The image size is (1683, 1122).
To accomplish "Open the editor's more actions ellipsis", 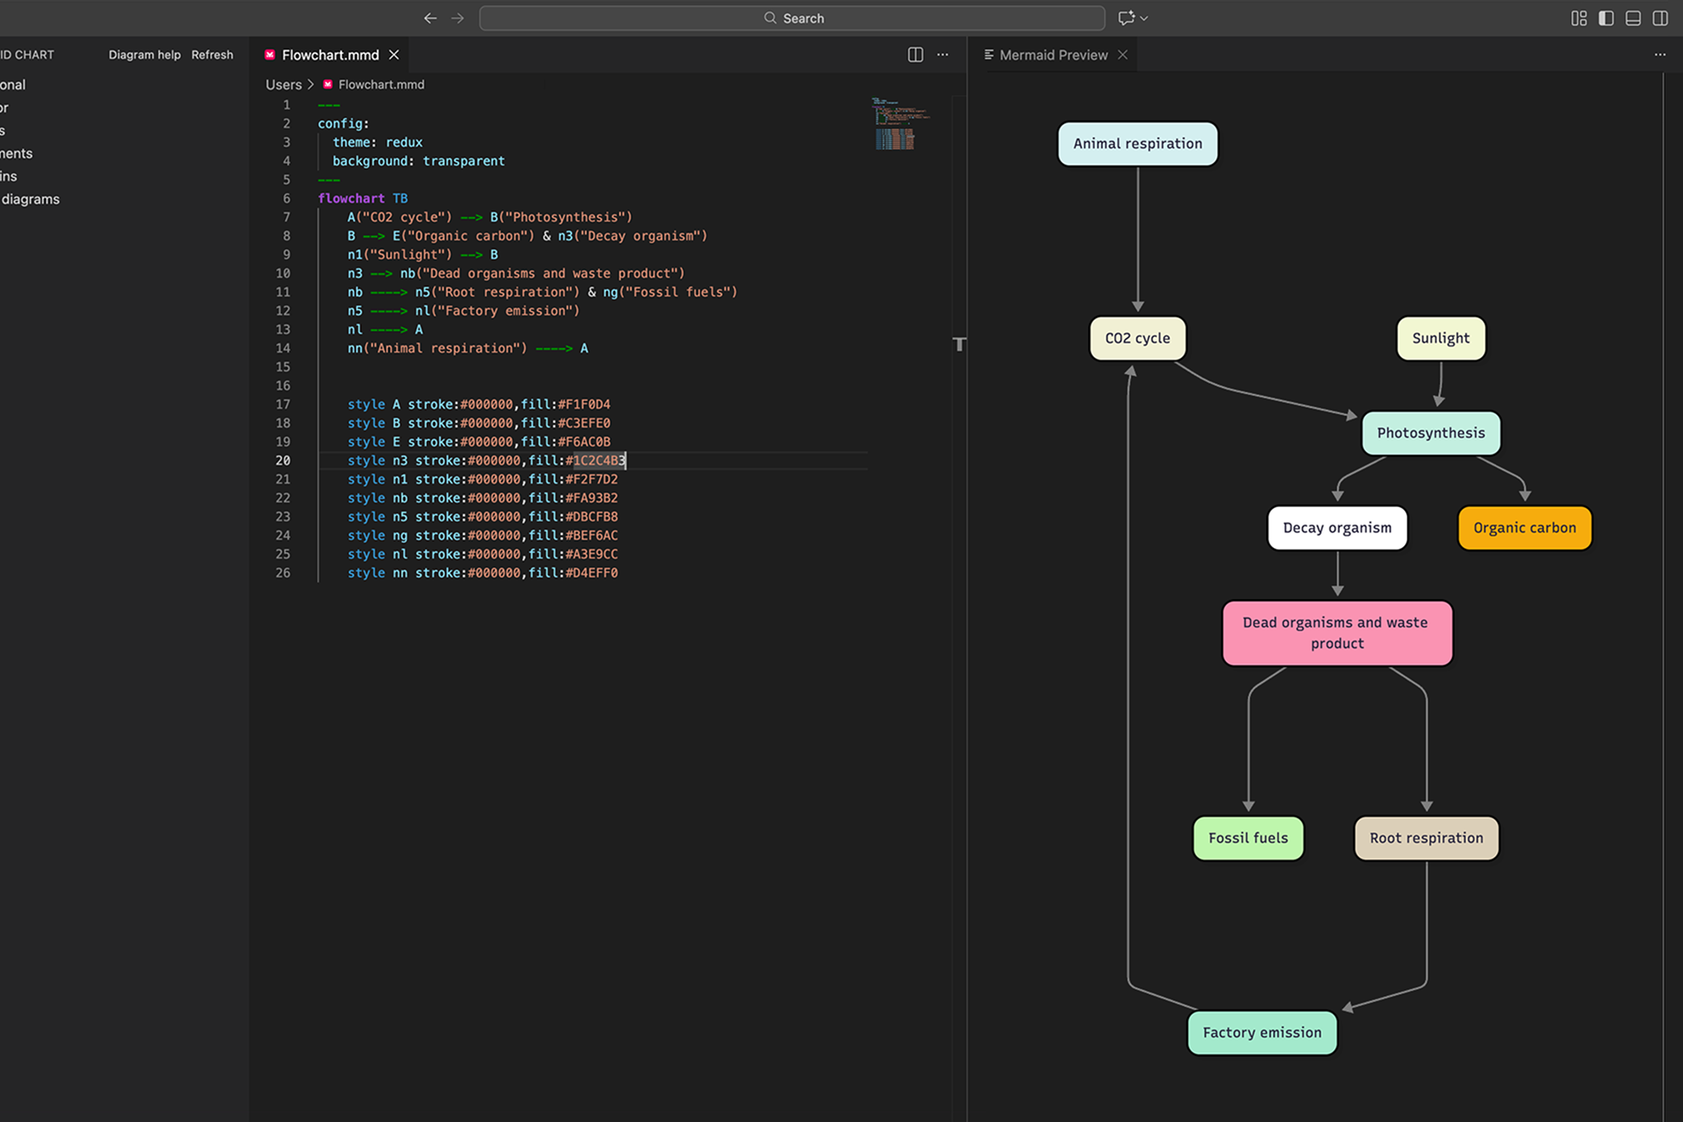I will 942,54.
